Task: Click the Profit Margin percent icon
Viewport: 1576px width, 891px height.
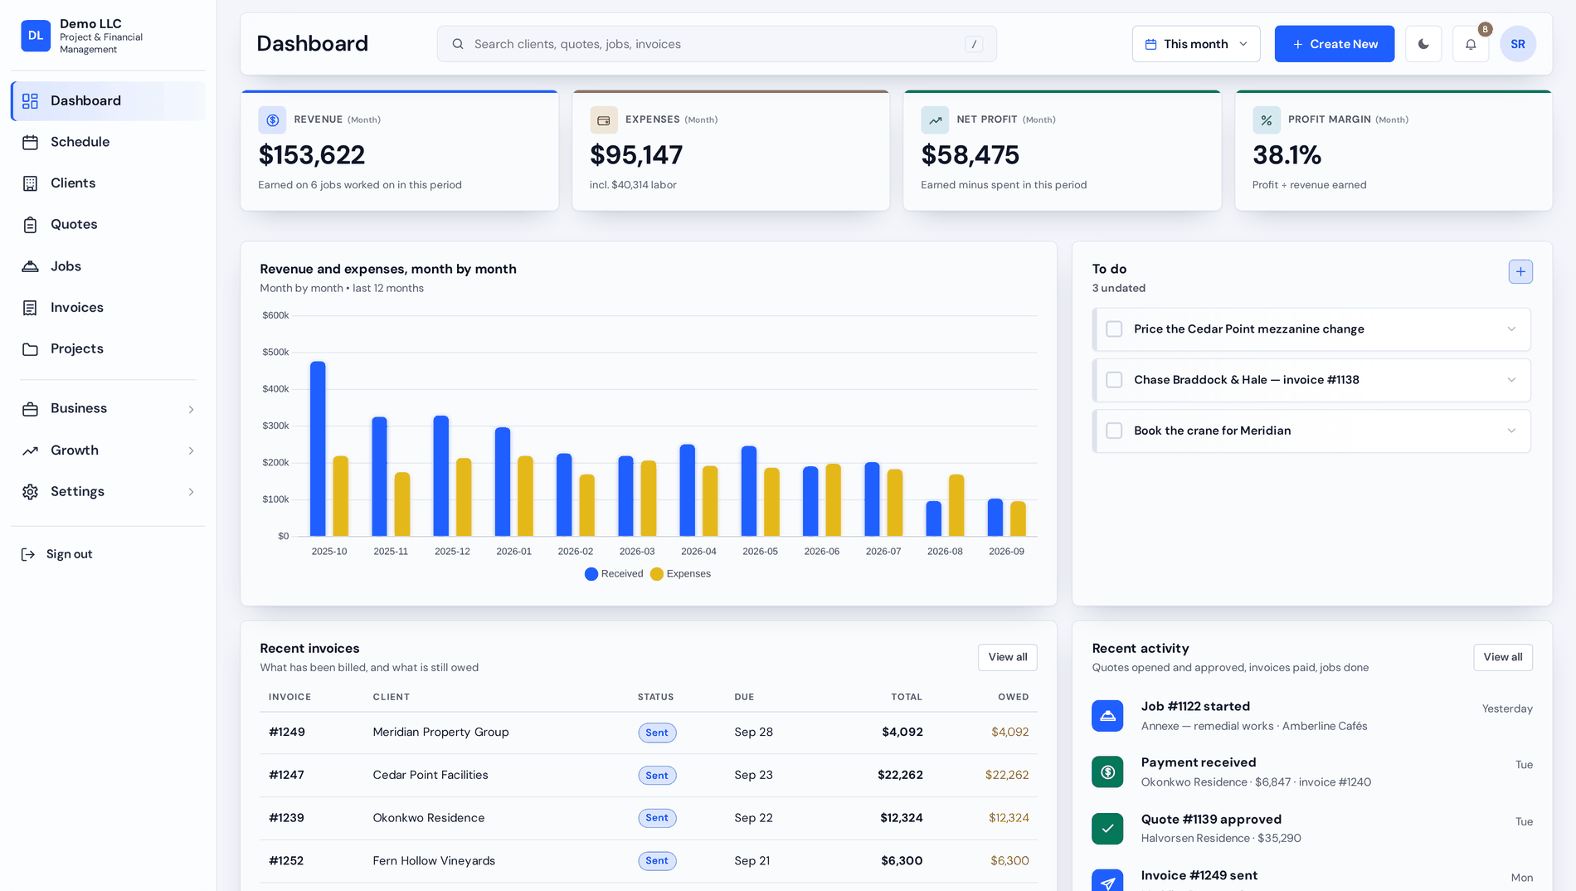Action: pyautogui.click(x=1267, y=120)
